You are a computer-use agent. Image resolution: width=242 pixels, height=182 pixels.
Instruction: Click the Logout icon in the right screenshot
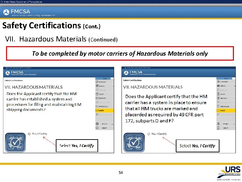point(218,82)
